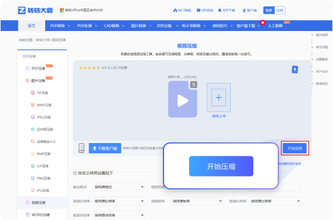
Task: Click the 登录 button
Action: (269, 10)
